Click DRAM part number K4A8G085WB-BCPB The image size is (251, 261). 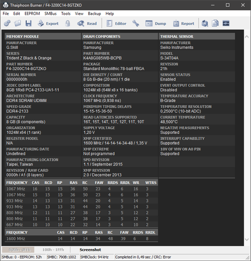coord(102,58)
